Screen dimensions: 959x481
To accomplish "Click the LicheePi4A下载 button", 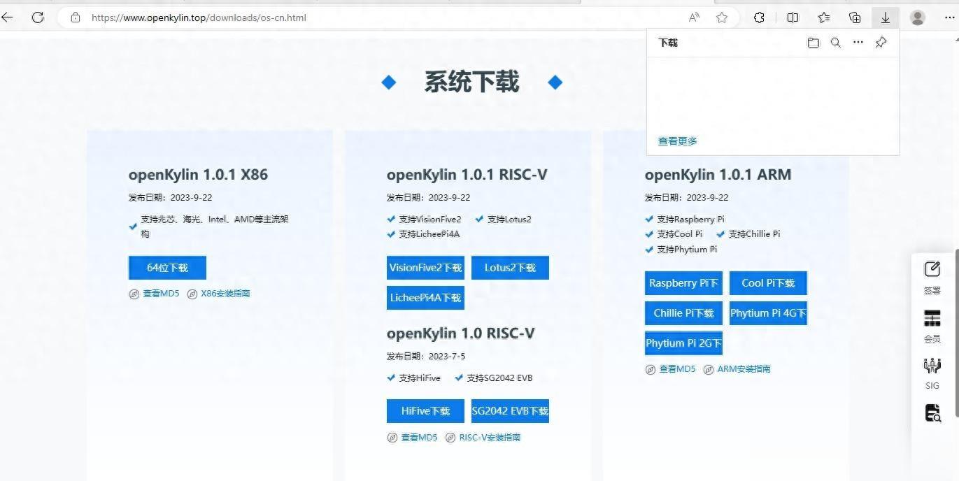I will (425, 298).
